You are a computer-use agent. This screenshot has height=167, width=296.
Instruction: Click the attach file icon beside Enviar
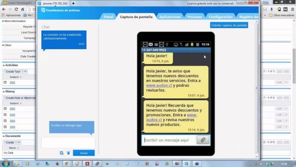point(62,153)
